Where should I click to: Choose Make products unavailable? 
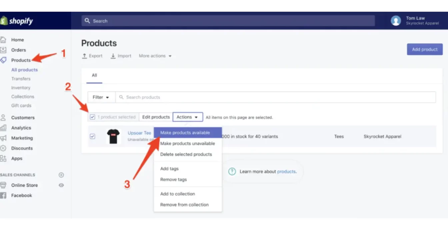pos(188,144)
